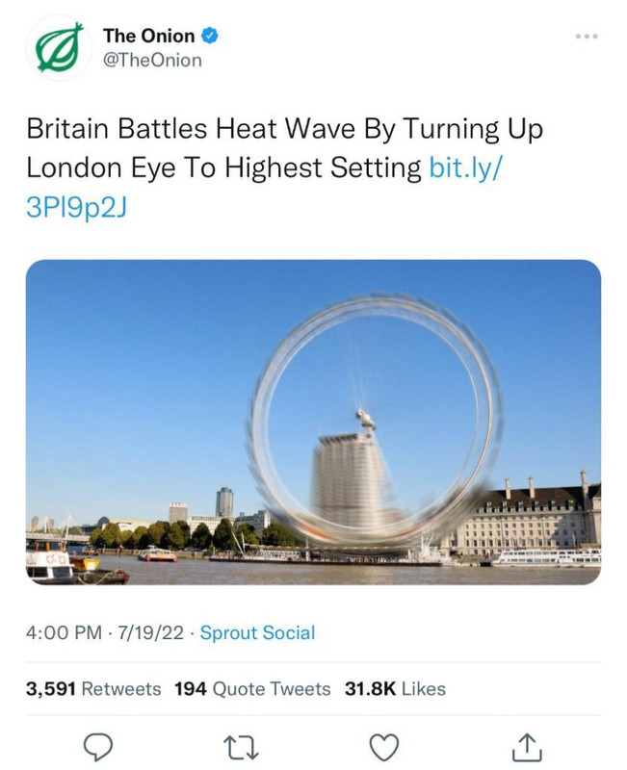
Task: Open the London Eye photo
Action: (x=314, y=423)
